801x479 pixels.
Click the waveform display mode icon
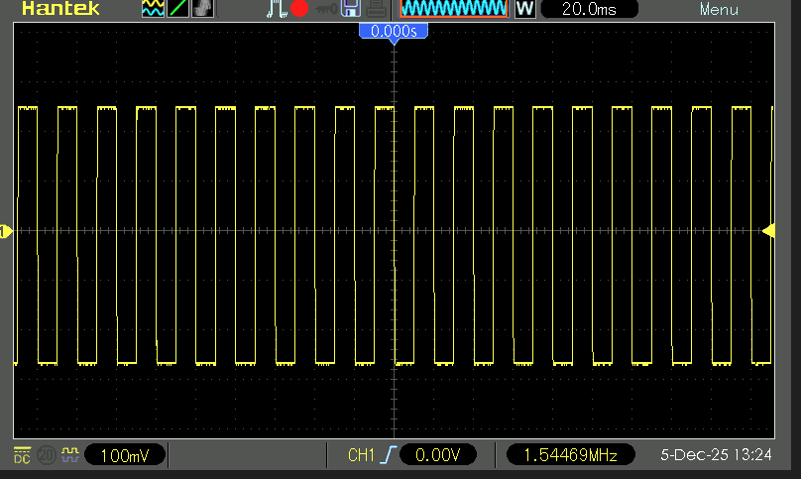point(153,10)
